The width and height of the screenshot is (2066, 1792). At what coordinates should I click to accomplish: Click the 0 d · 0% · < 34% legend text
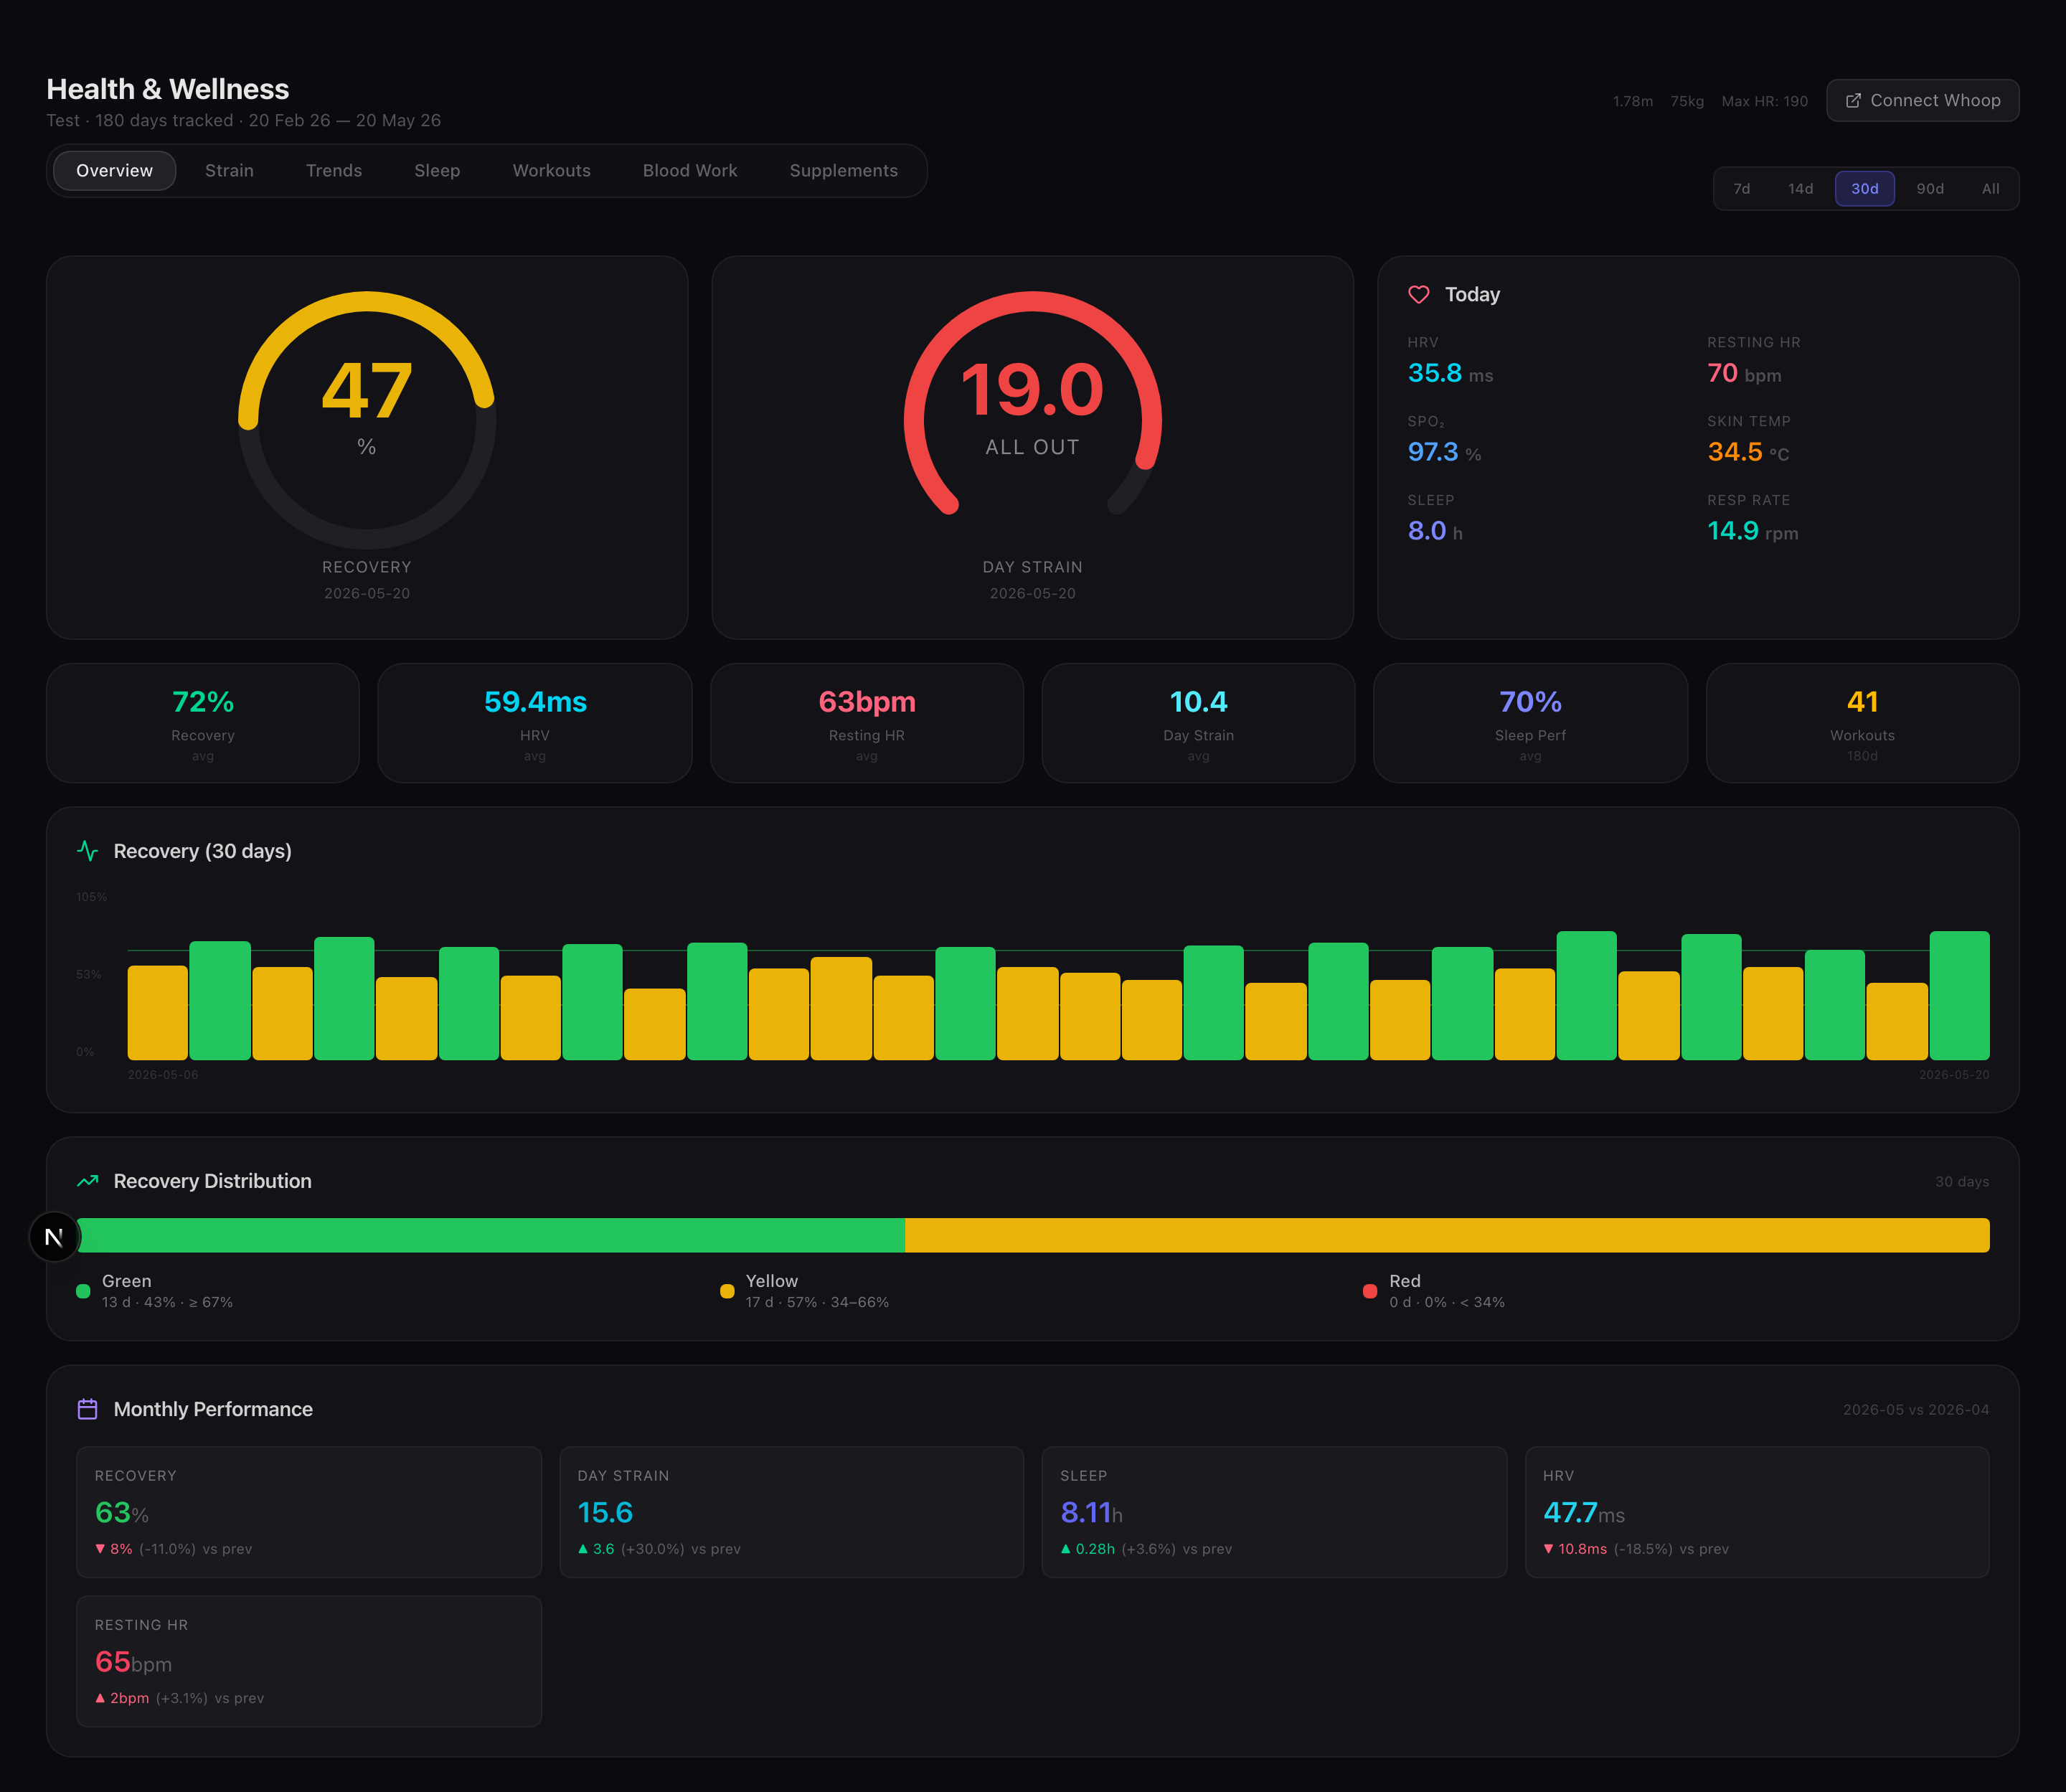(x=1447, y=1302)
